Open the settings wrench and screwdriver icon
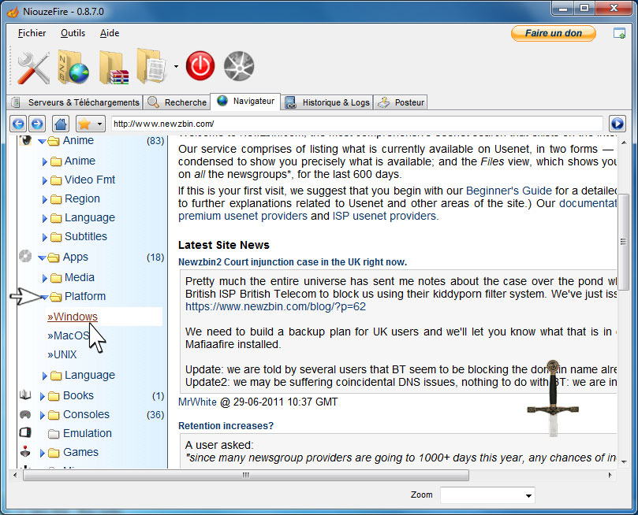Viewport: 638px width, 515px height. click(33, 68)
